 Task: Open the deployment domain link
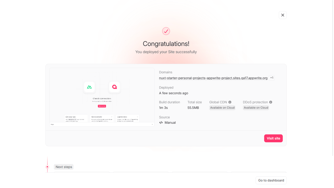tap(213, 78)
